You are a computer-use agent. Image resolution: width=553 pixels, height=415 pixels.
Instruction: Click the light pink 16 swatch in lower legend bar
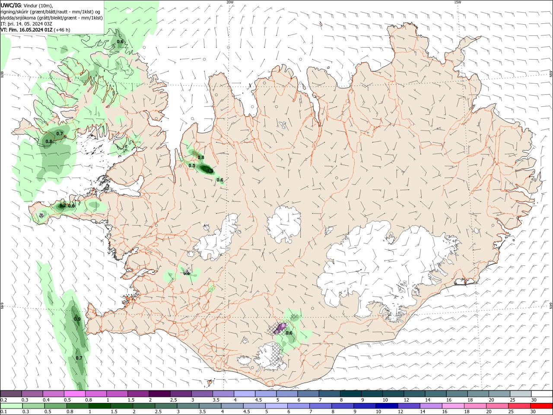[x=453, y=406]
